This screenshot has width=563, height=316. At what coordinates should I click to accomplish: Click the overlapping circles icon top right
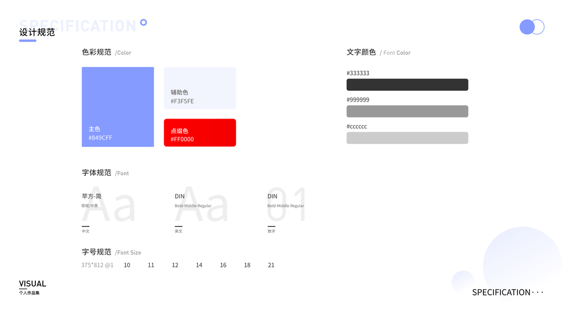[x=531, y=27]
